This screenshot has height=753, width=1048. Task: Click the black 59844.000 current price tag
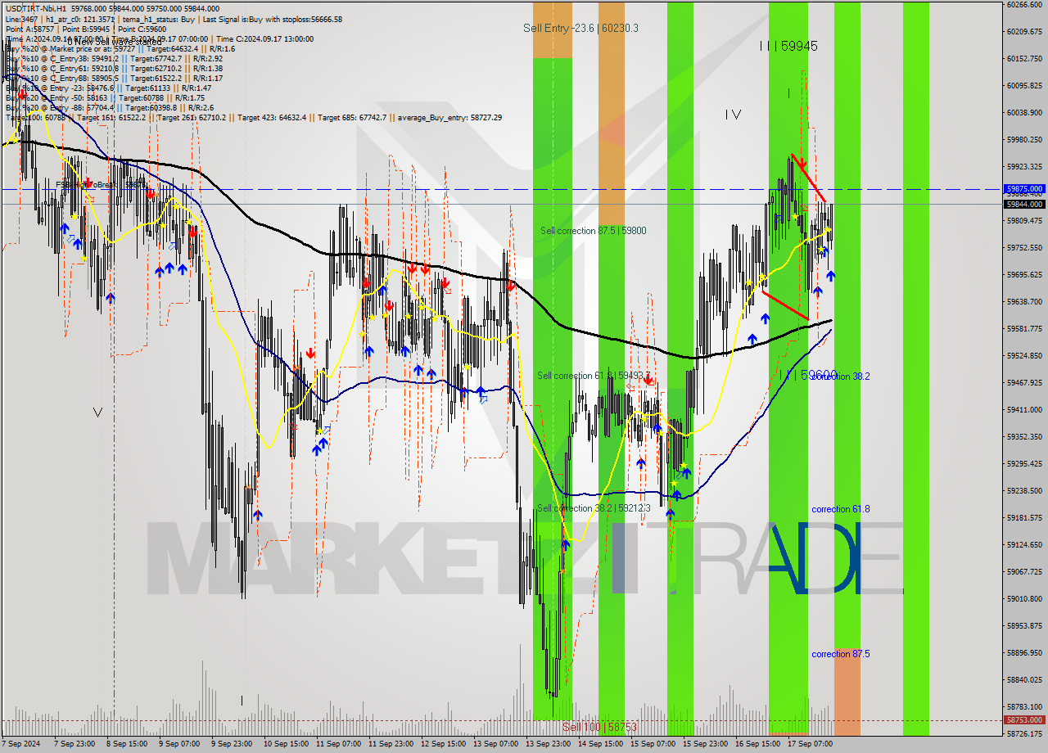pyautogui.click(x=1024, y=205)
